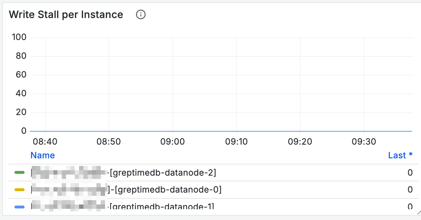This screenshot has height=220, width=421.
Task: Click the 09:20 time axis label
Action: [300, 142]
